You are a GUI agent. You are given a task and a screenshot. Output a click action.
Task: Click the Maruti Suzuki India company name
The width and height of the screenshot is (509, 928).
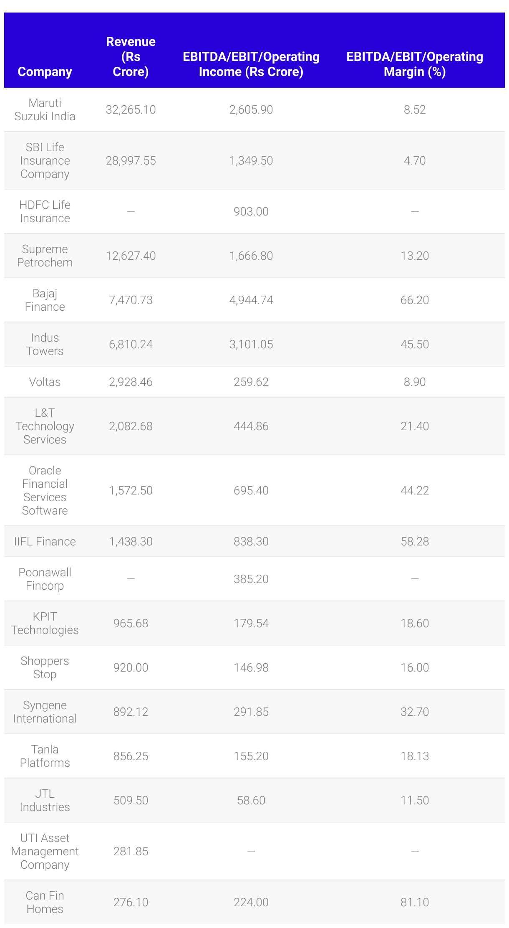pyautogui.click(x=45, y=109)
